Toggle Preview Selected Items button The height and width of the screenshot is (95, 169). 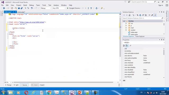tap(155, 15)
